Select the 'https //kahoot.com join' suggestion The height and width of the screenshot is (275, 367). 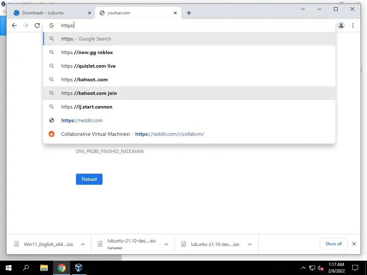189,93
